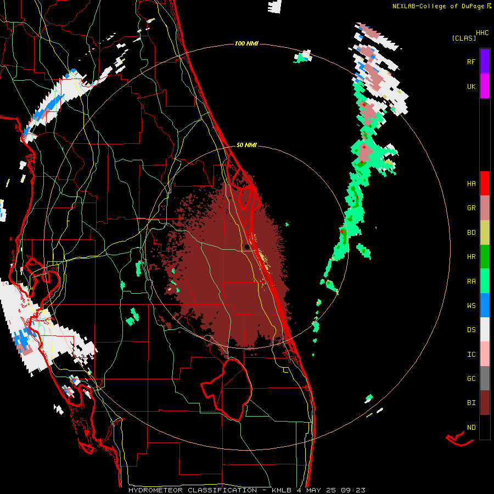
Task: Click the GC gray legend swatch
Action: click(485, 378)
